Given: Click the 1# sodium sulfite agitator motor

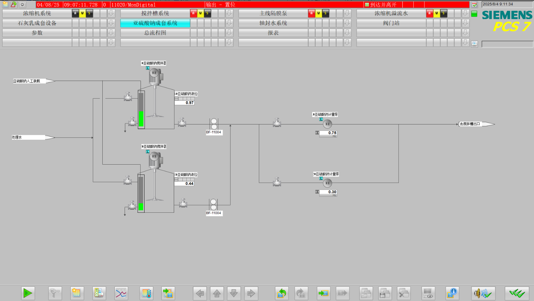Looking at the screenshot, I should click(x=155, y=76).
